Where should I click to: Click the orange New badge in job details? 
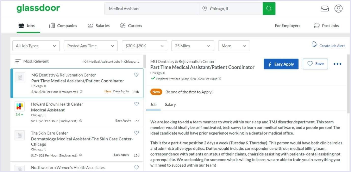(x=156, y=92)
